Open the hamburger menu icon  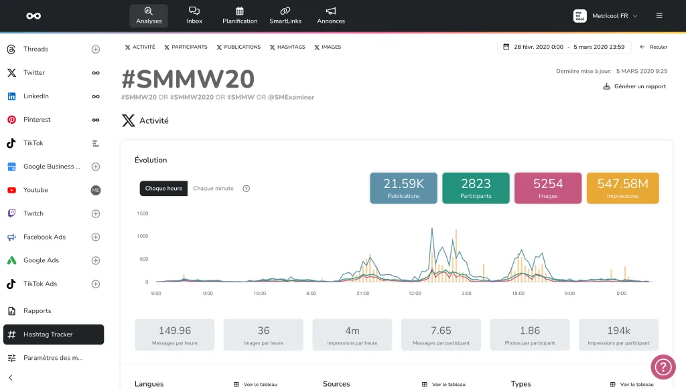[659, 16]
